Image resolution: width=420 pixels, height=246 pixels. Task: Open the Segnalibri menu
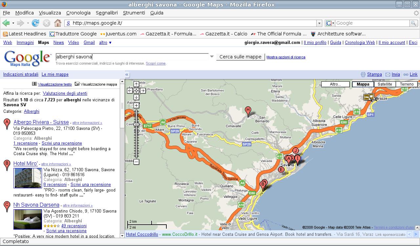coord(107,13)
